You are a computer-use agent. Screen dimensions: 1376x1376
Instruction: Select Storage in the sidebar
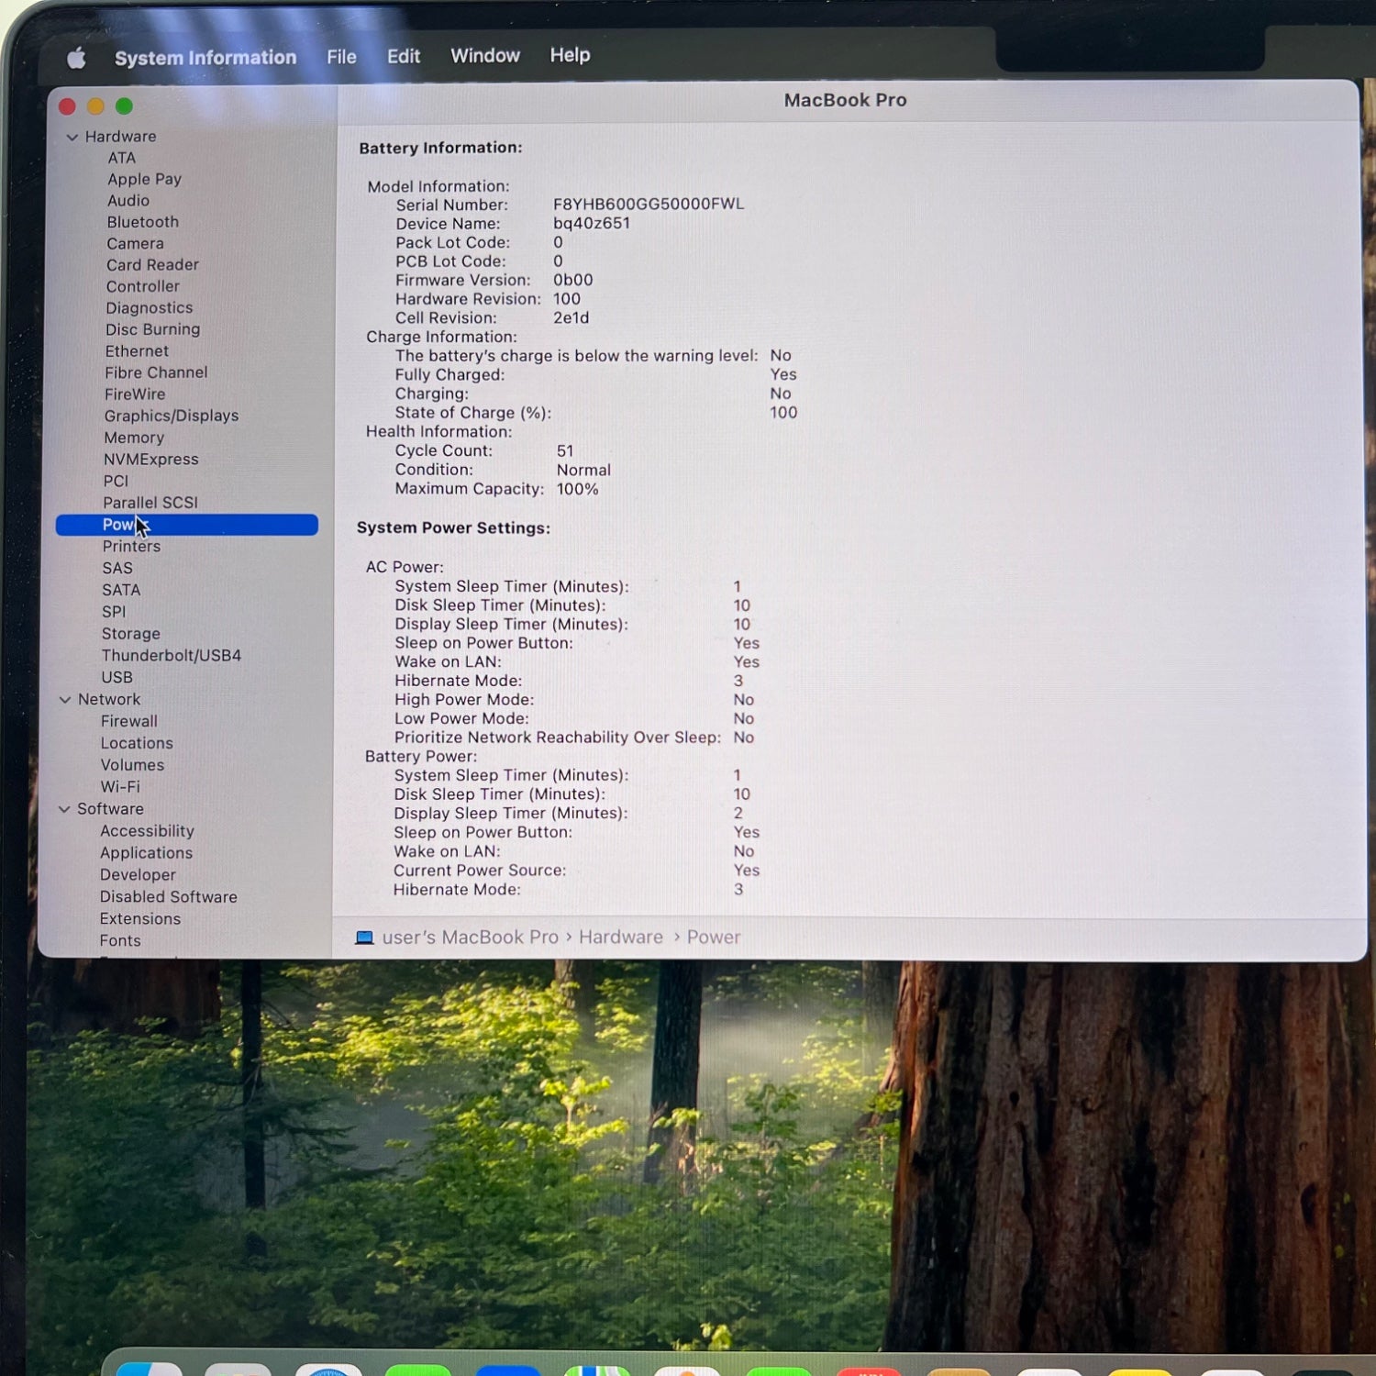[x=131, y=634]
